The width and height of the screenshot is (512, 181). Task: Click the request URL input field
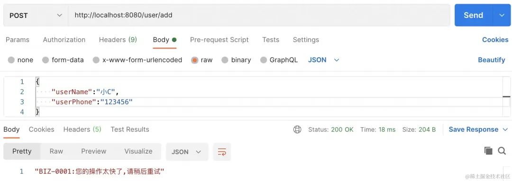[259, 15]
